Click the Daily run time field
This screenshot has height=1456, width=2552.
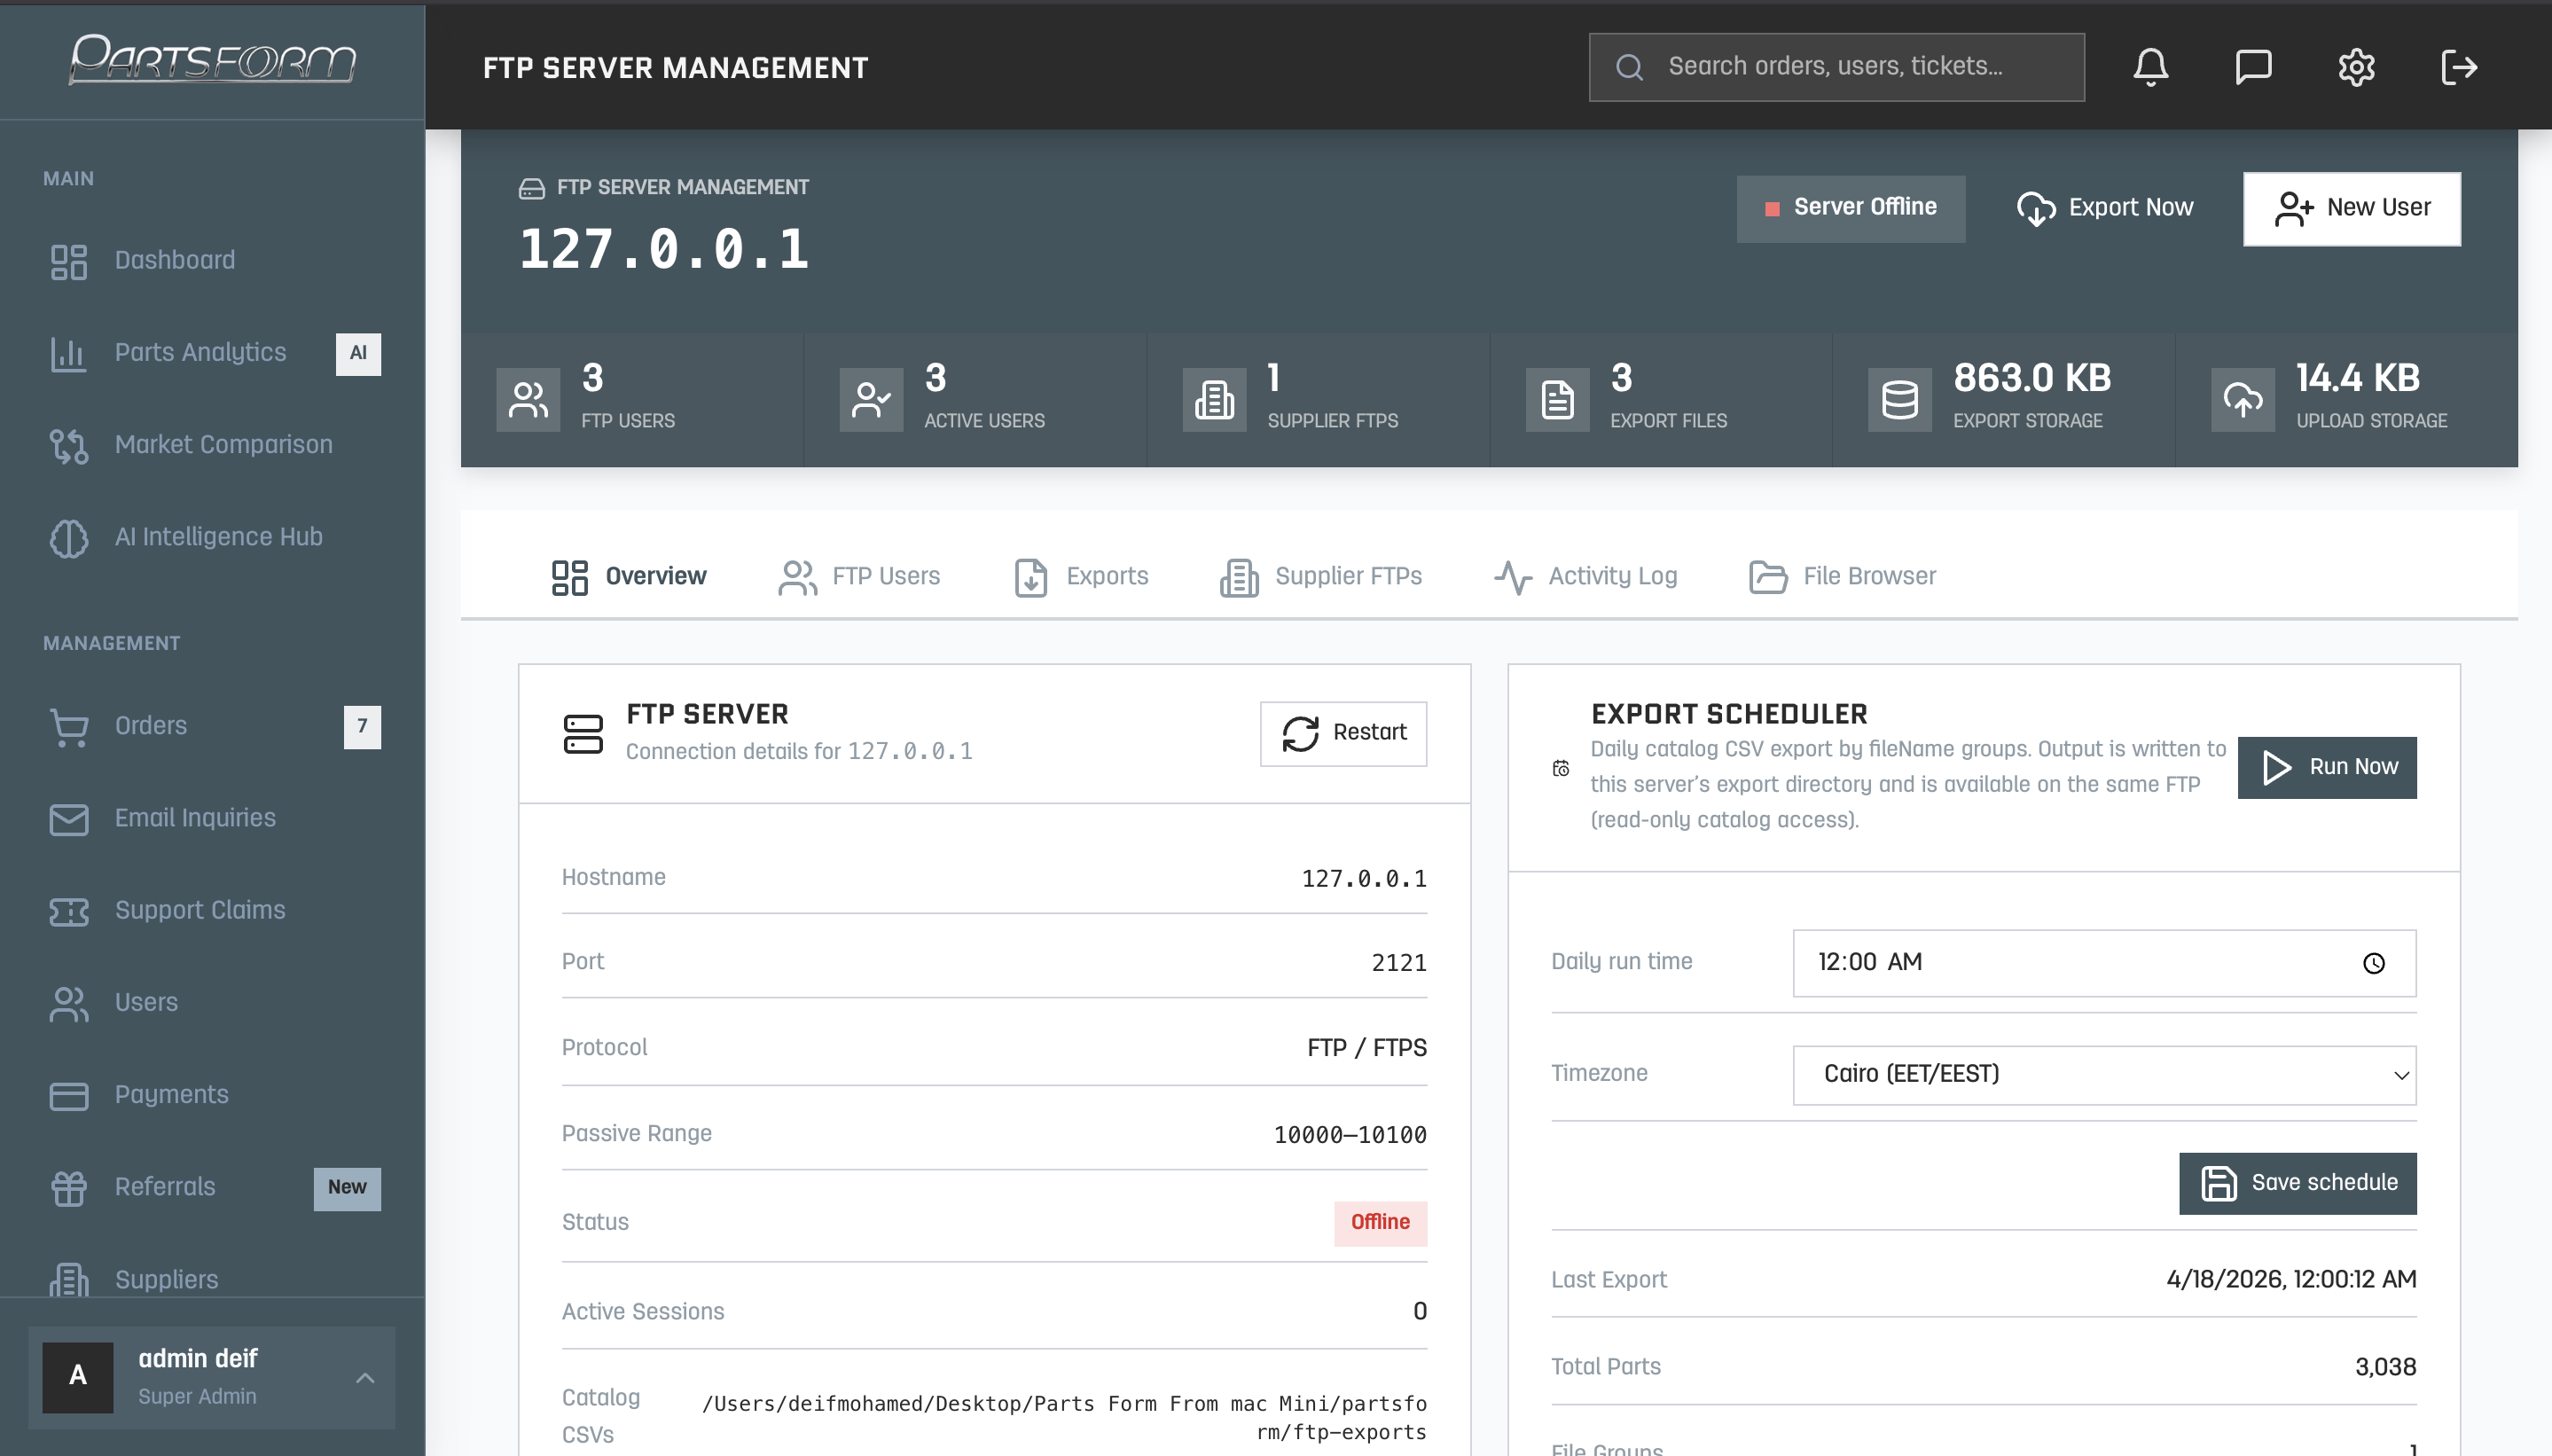[x=2104, y=963]
